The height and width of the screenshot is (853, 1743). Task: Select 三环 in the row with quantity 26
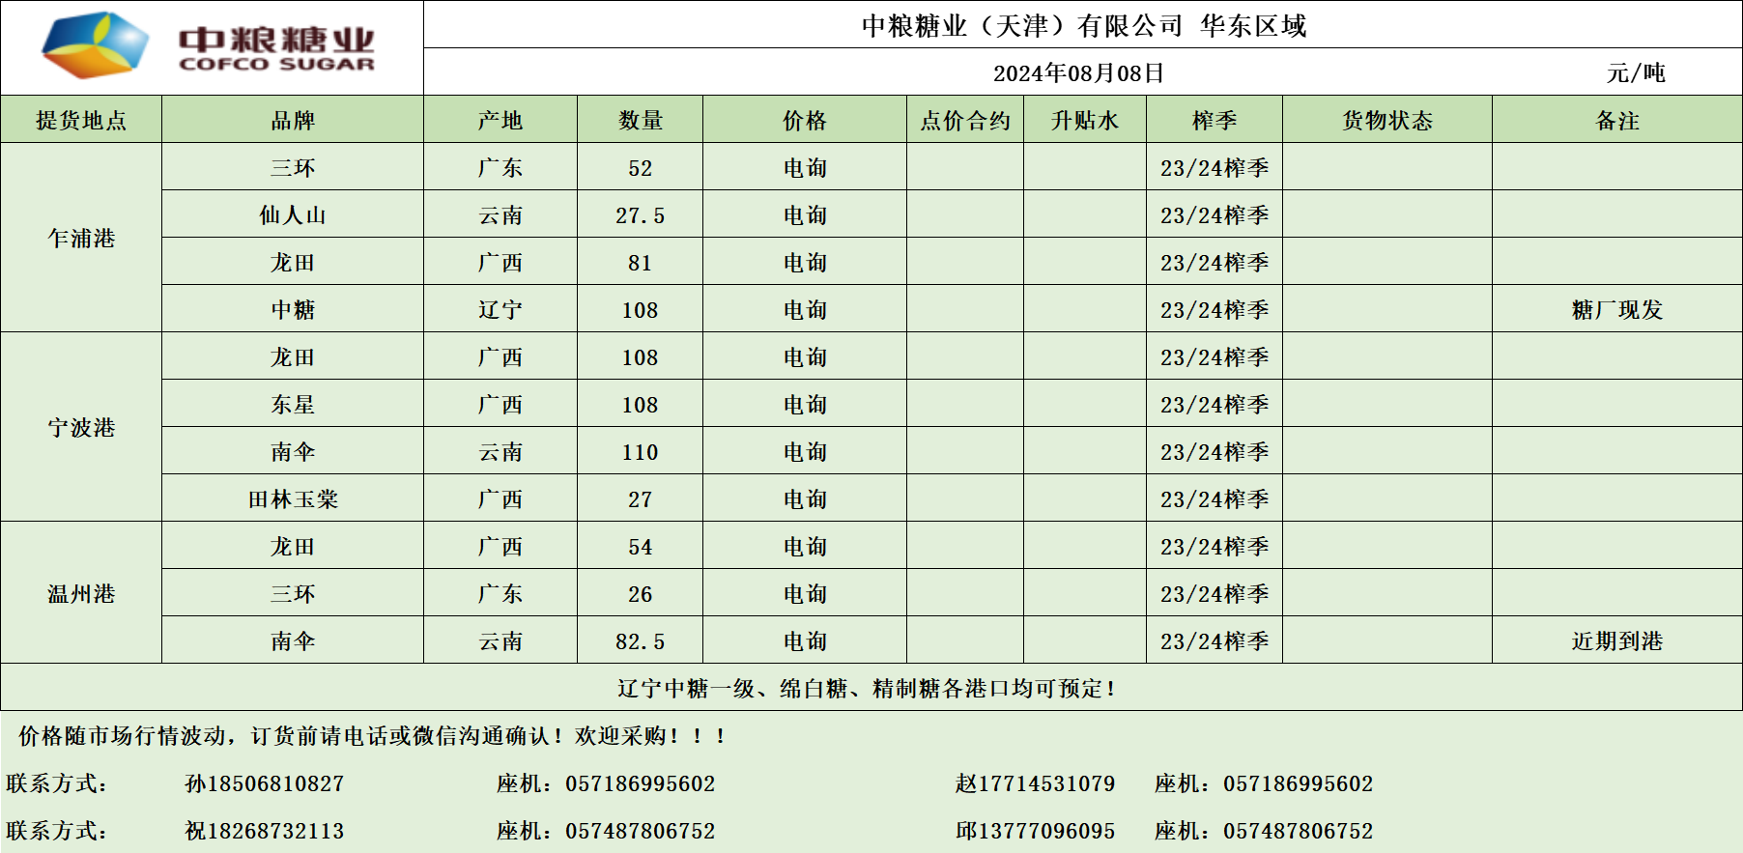tap(293, 594)
